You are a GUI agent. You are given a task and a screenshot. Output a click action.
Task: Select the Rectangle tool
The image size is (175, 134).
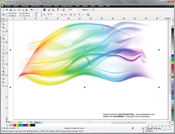[x=3, y=42]
